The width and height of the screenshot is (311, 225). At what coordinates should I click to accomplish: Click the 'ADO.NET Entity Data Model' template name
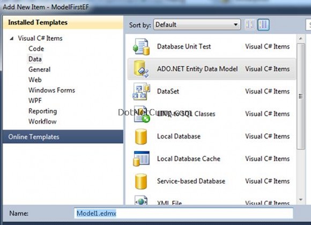pos(197,69)
